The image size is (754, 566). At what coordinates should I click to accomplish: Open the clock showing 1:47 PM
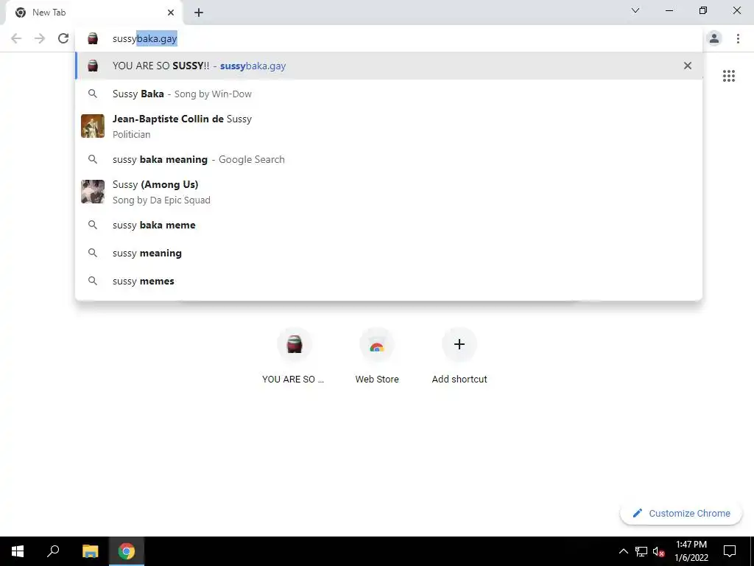point(691,551)
